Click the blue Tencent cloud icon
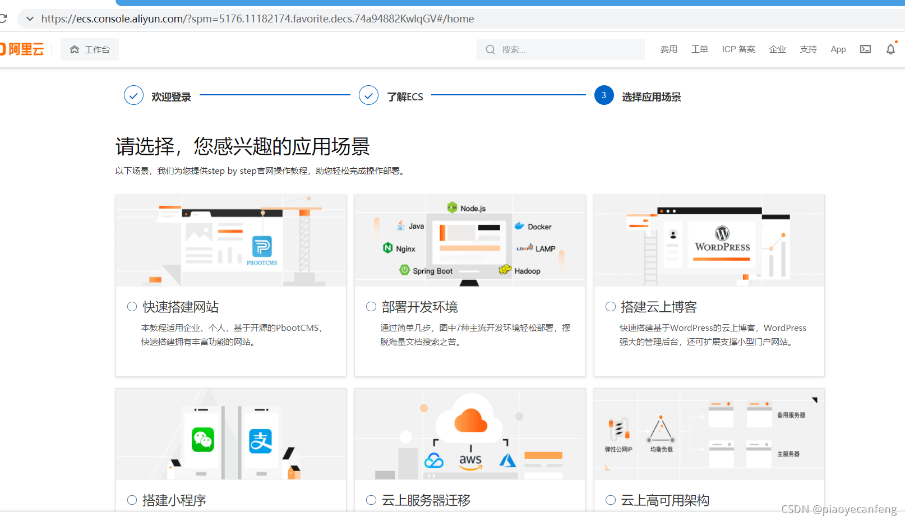Viewport: 905px width, 521px height. click(433, 460)
